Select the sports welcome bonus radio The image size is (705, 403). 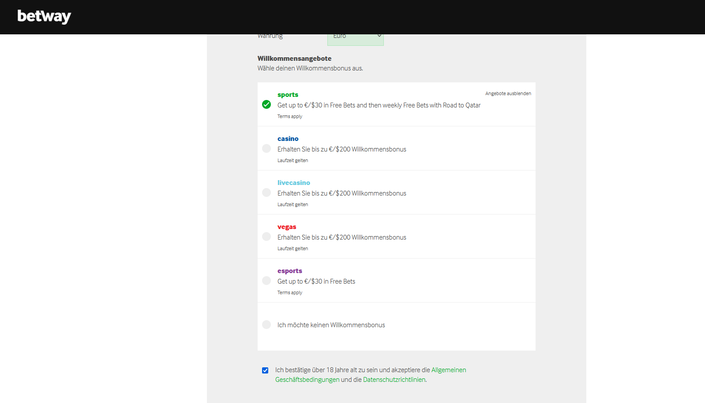pyautogui.click(x=266, y=104)
